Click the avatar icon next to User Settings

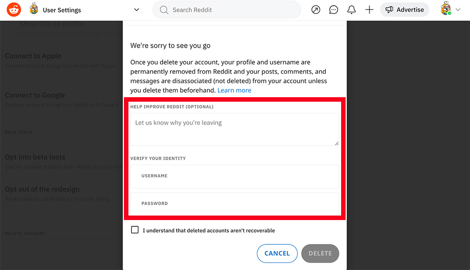coord(34,9)
